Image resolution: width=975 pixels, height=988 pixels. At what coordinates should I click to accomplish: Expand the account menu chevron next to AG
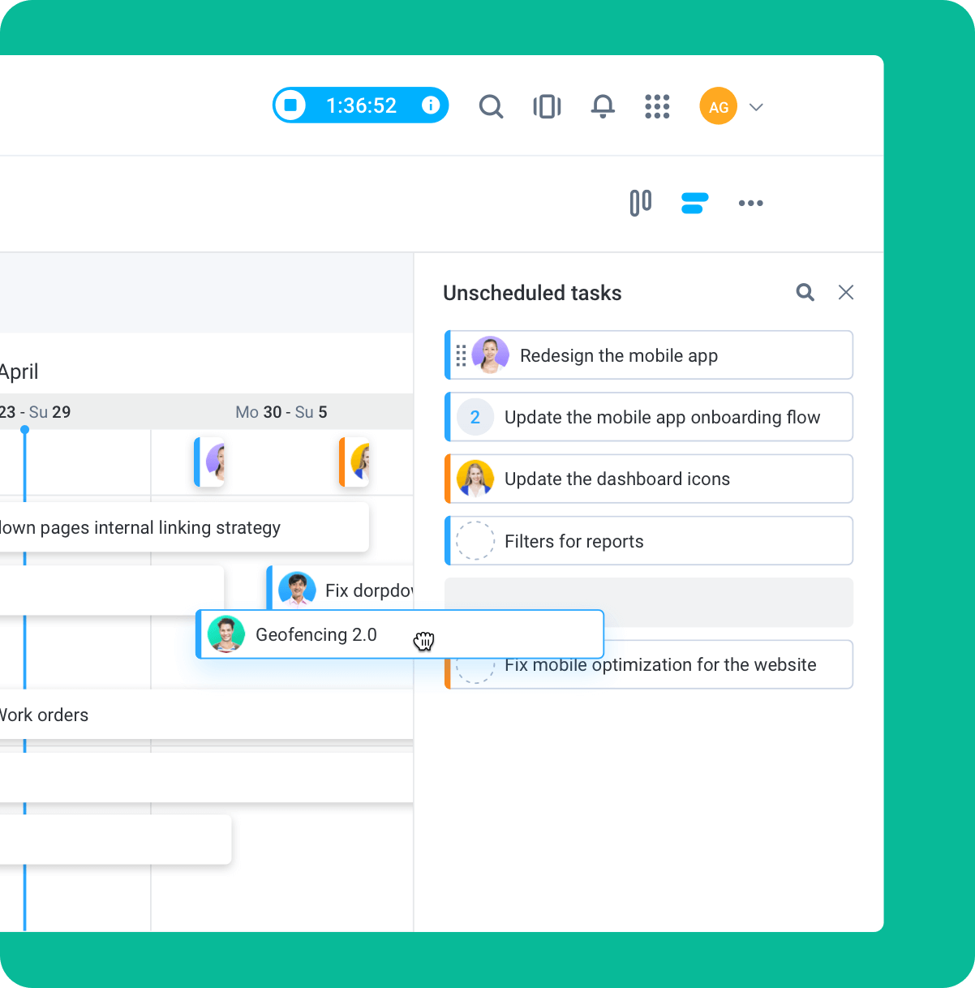point(756,106)
